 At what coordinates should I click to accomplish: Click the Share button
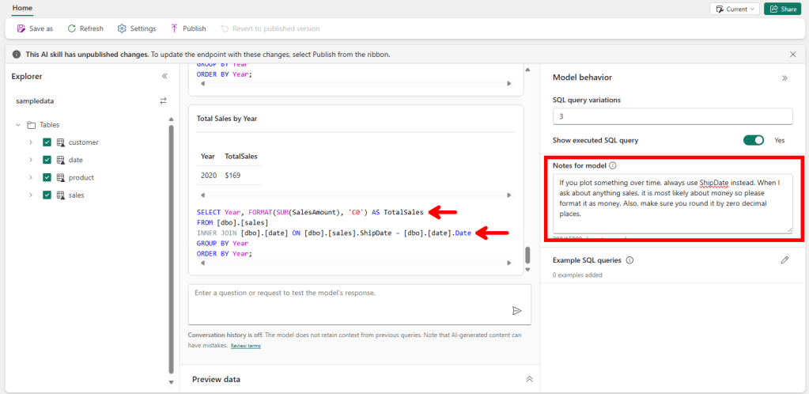tap(782, 9)
